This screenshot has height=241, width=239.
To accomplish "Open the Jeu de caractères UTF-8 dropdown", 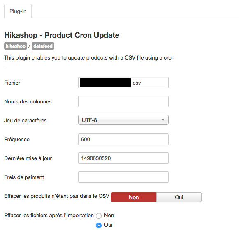I will 123,120.
